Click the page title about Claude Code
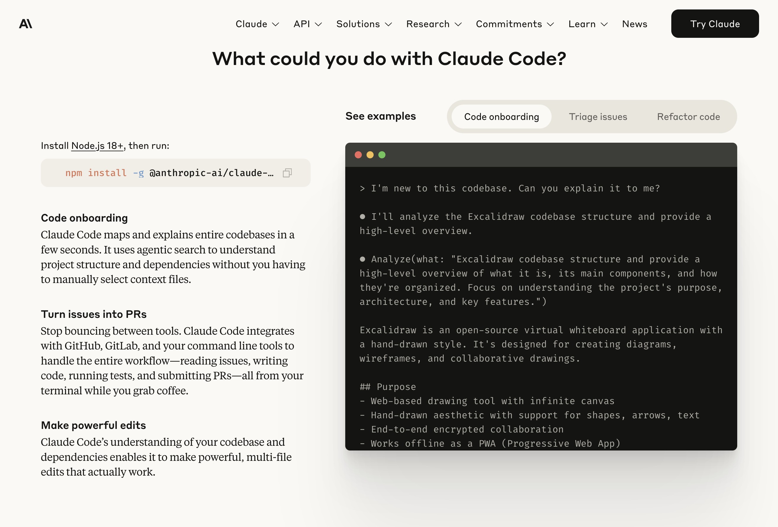The image size is (778, 527). (x=389, y=59)
